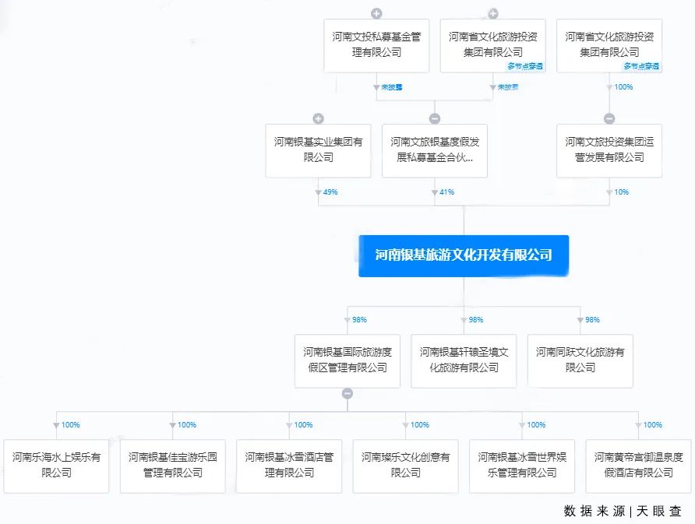
Task: Open node 河南璨乐文化创意有限公司
Action: (x=406, y=466)
